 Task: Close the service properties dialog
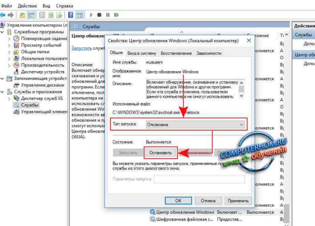pyautogui.click(x=249, y=41)
